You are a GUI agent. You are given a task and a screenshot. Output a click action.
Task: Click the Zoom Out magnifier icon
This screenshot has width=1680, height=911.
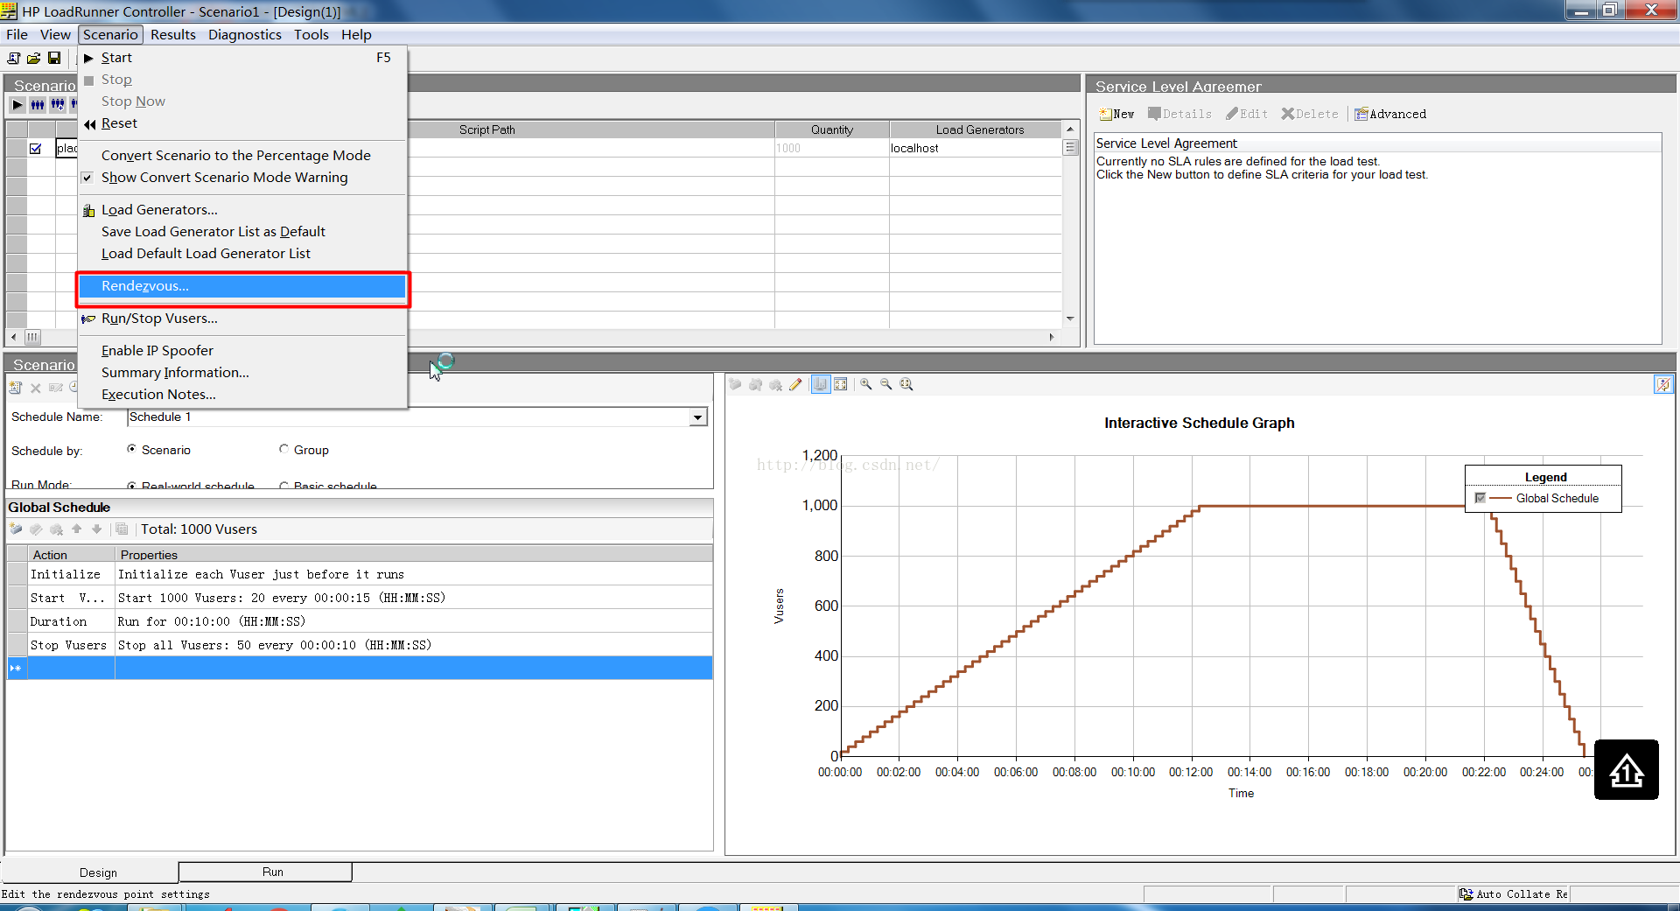pos(886,384)
